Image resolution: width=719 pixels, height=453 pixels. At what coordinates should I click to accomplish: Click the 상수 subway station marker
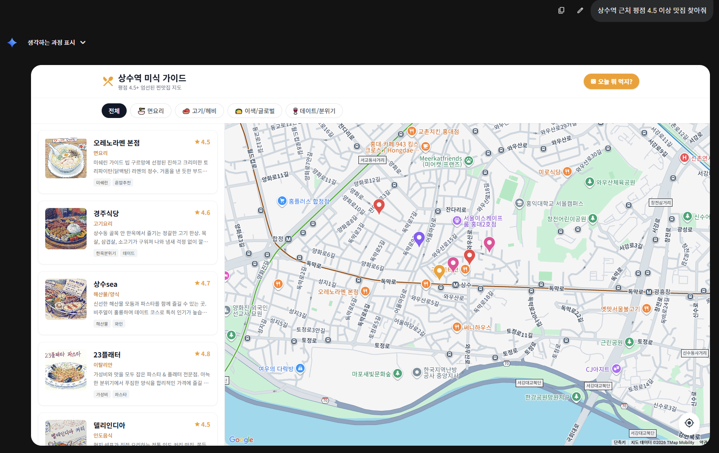point(455,285)
